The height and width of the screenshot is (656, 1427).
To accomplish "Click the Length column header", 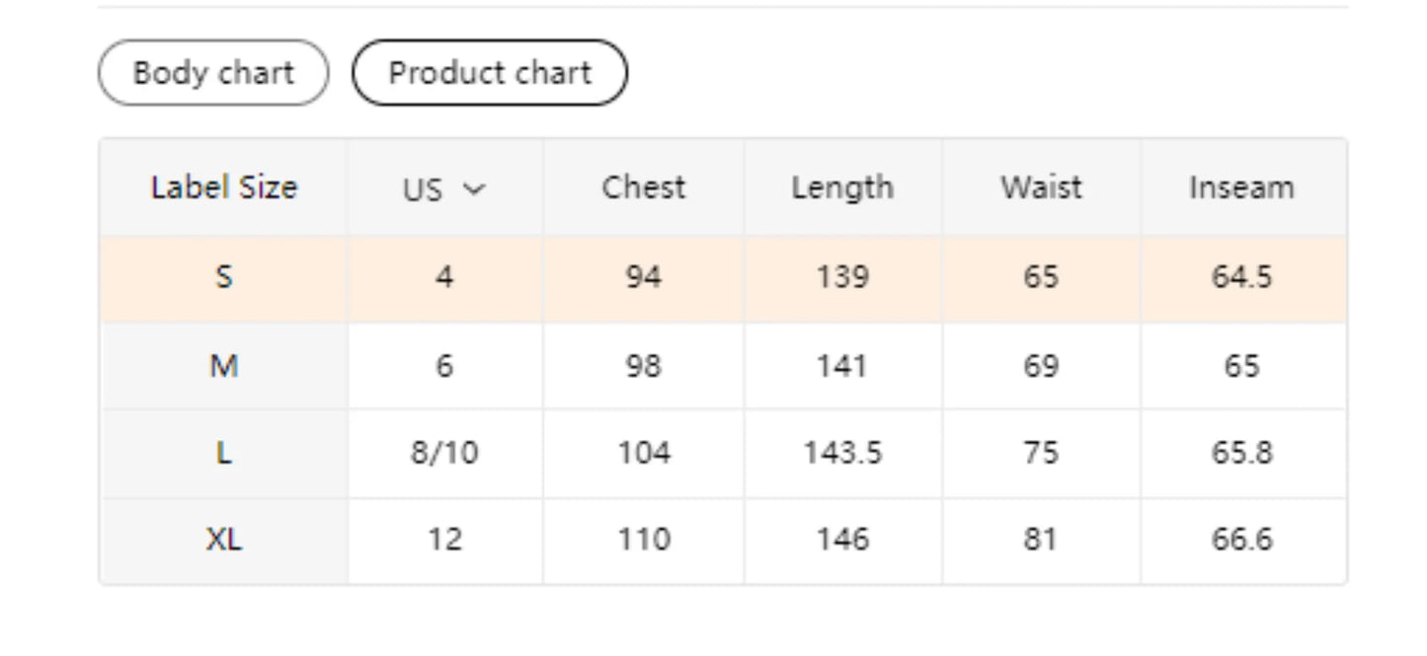I will click(842, 187).
